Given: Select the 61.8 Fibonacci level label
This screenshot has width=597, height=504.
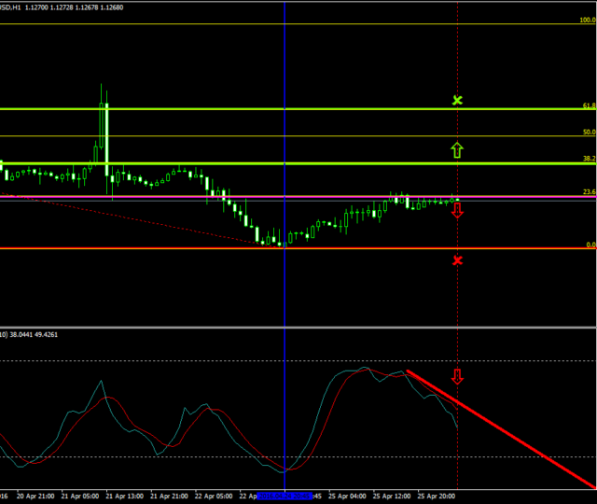Looking at the screenshot, I should [588, 105].
